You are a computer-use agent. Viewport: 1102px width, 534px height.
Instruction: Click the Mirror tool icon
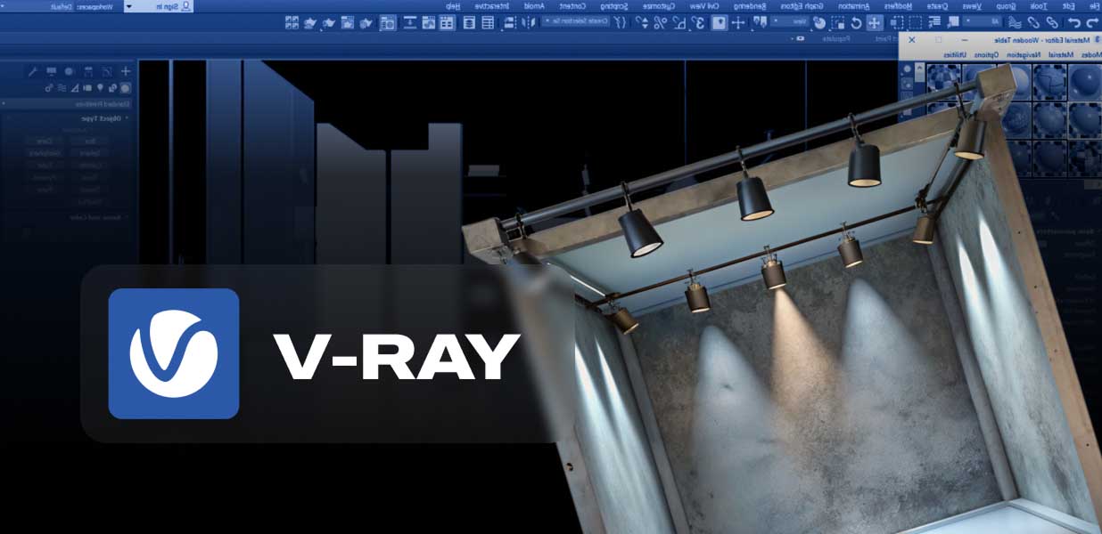pyautogui.click(x=529, y=23)
